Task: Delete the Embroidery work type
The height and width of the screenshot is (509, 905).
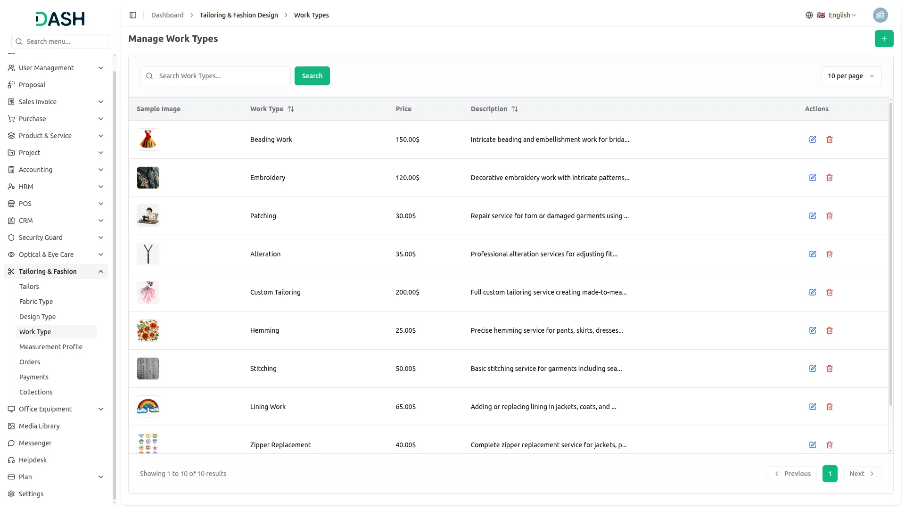Action: pyautogui.click(x=830, y=178)
